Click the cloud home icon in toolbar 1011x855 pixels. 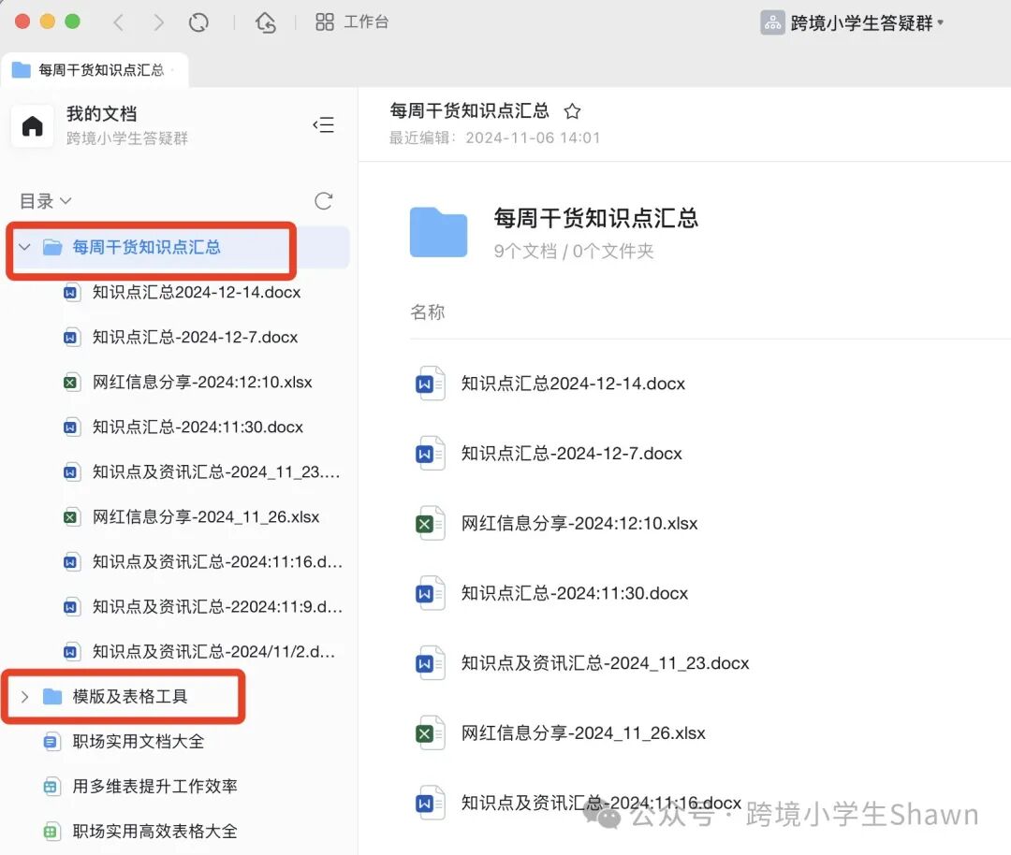click(x=266, y=22)
